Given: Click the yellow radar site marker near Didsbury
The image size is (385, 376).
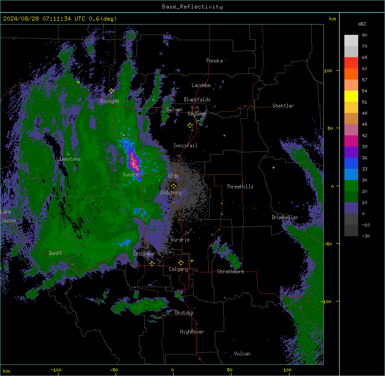Looking at the screenshot, I should pos(173,186).
